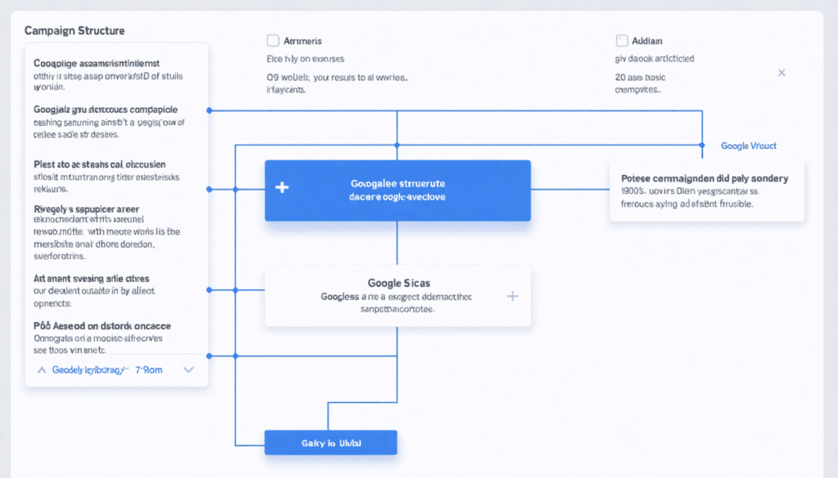Viewport: 838px width, 478px height.
Task: Click the Campaign Structure heading
Action: click(x=74, y=30)
